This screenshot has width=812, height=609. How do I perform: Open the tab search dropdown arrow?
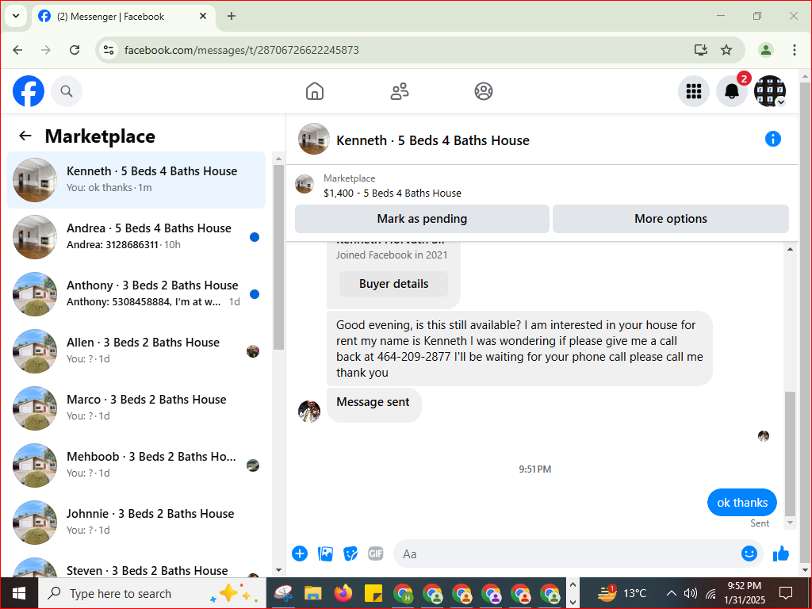(x=16, y=16)
